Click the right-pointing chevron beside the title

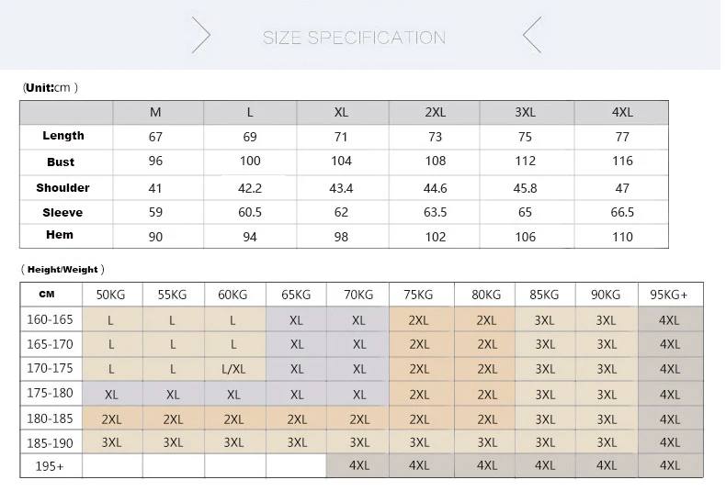(x=201, y=36)
